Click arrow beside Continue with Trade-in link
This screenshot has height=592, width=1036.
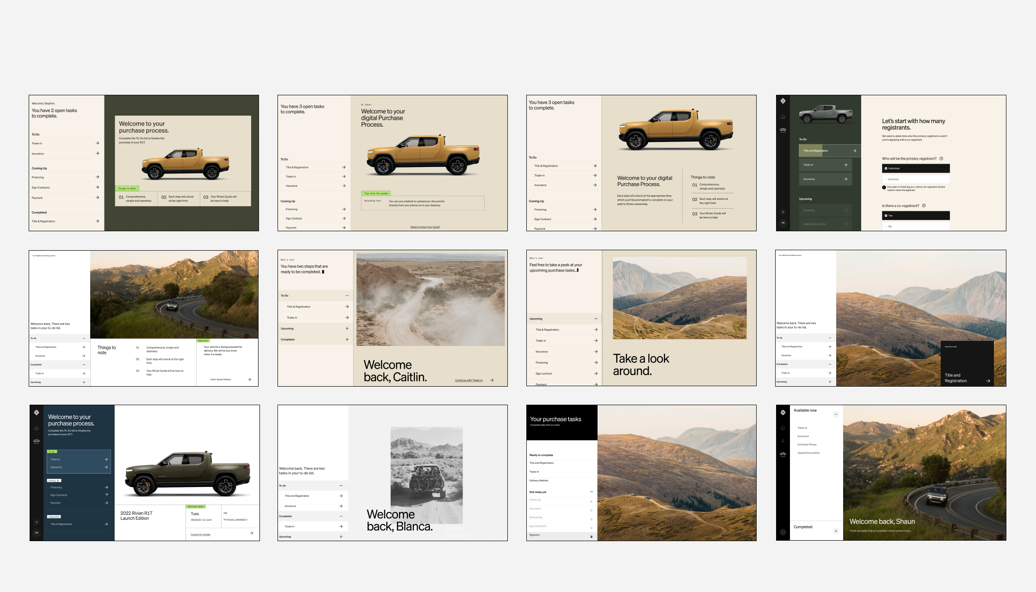[x=492, y=380]
